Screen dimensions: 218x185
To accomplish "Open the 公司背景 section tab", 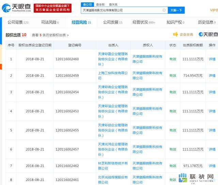I will 18,22.
